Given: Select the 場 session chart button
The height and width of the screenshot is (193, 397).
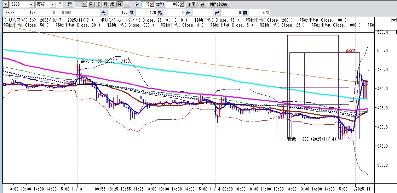Looking at the screenshot, I should 113,4.
